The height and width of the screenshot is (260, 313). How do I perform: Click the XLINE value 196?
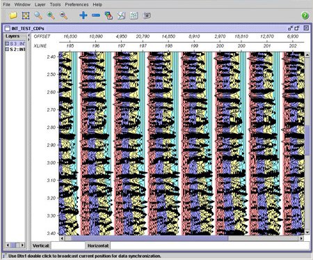(x=96, y=46)
